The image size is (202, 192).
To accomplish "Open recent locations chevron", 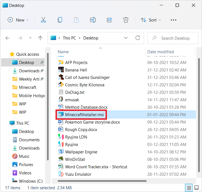I will pos(30,38).
